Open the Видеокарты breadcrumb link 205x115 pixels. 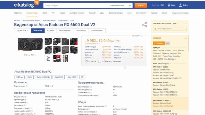[63, 20]
